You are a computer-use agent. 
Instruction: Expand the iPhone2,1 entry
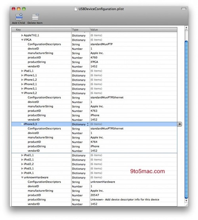[x=22, y=84]
